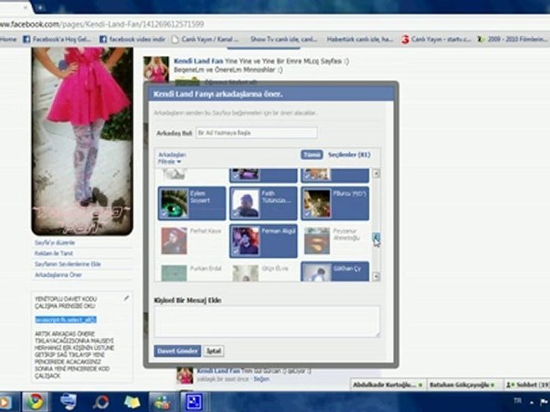This screenshot has width=550, height=412.
Task: Switch to Seçilenler (81) tab
Action: click(x=349, y=154)
